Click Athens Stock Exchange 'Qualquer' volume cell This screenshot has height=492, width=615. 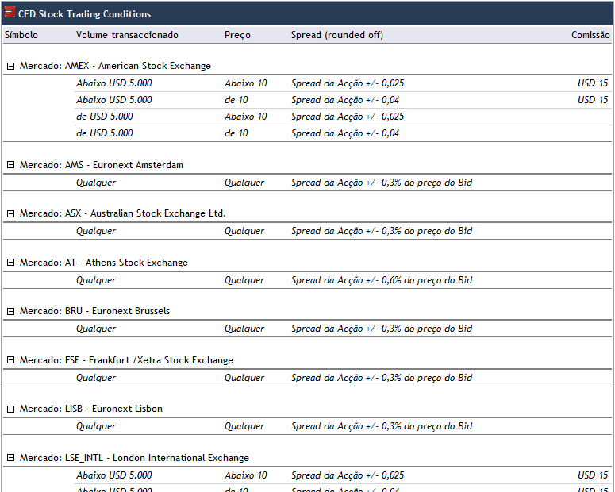96,280
